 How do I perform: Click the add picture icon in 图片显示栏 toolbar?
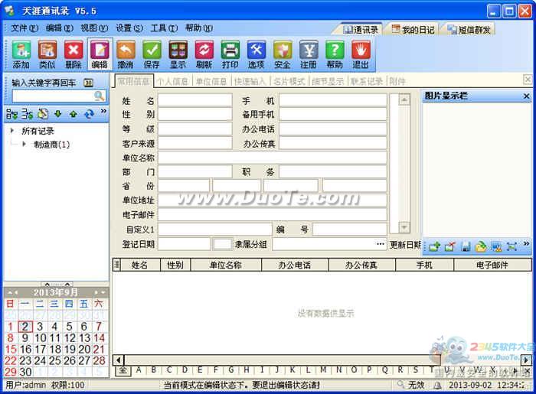pyautogui.click(x=434, y=246)
